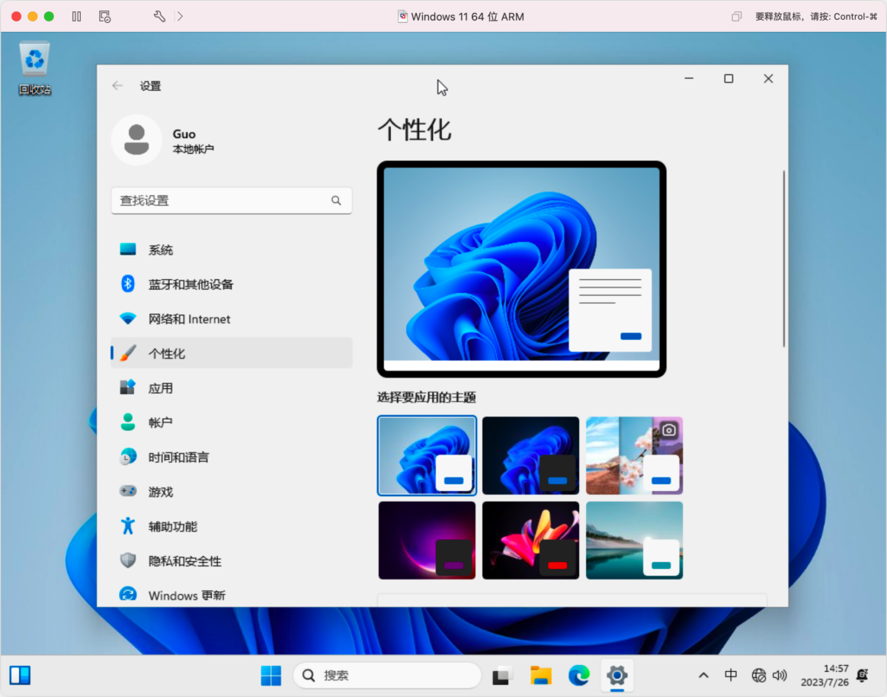Open the VM wrench settings icon

159,17
